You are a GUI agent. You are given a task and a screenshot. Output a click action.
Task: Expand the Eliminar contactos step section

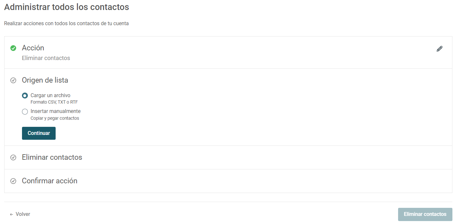point(228,157)
